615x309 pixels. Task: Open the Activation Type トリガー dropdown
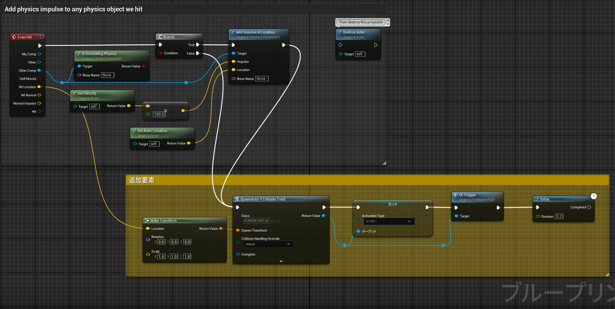[389, 221]
